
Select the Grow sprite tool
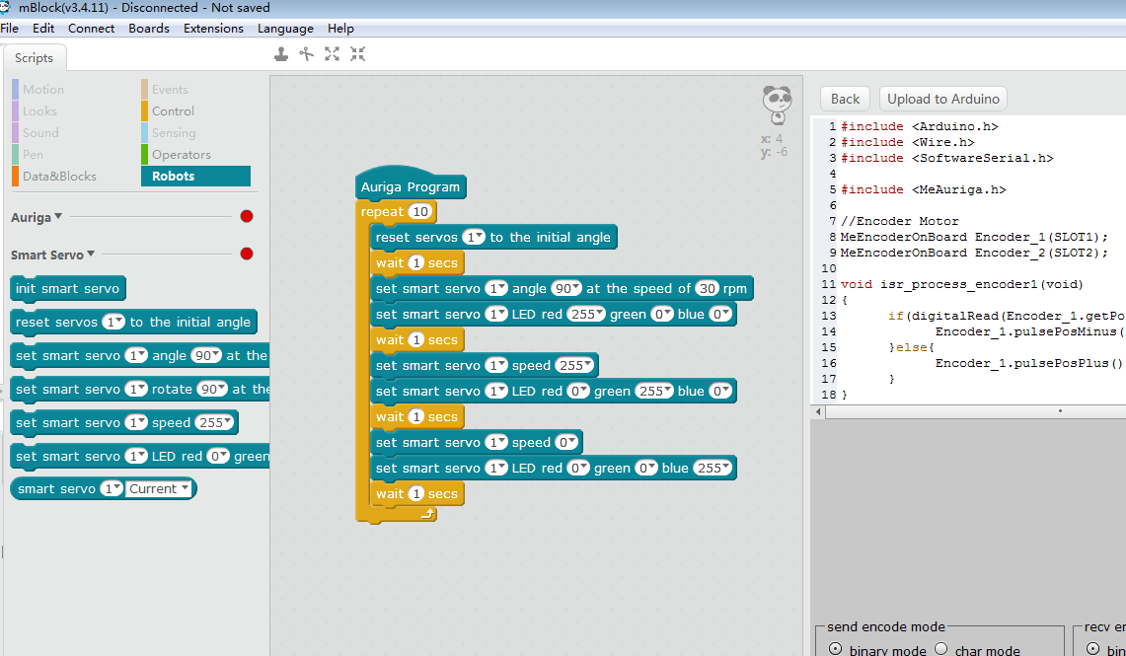click(332, 54)
